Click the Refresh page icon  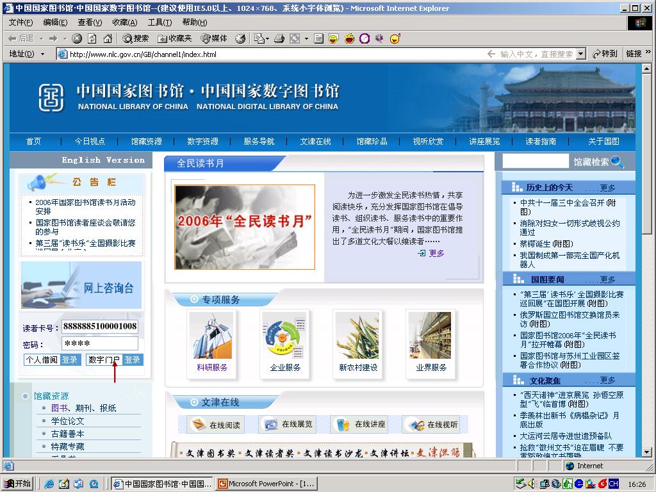pyautogui.click(x=92, y=38)
